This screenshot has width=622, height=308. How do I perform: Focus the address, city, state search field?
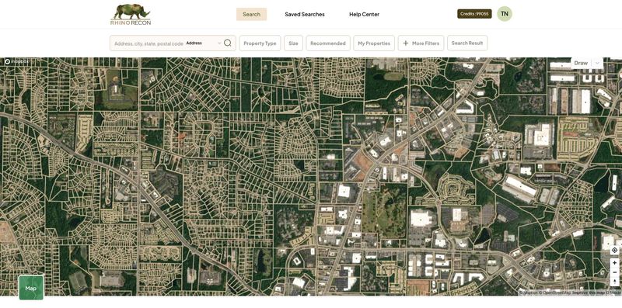[x=149, y=43]
